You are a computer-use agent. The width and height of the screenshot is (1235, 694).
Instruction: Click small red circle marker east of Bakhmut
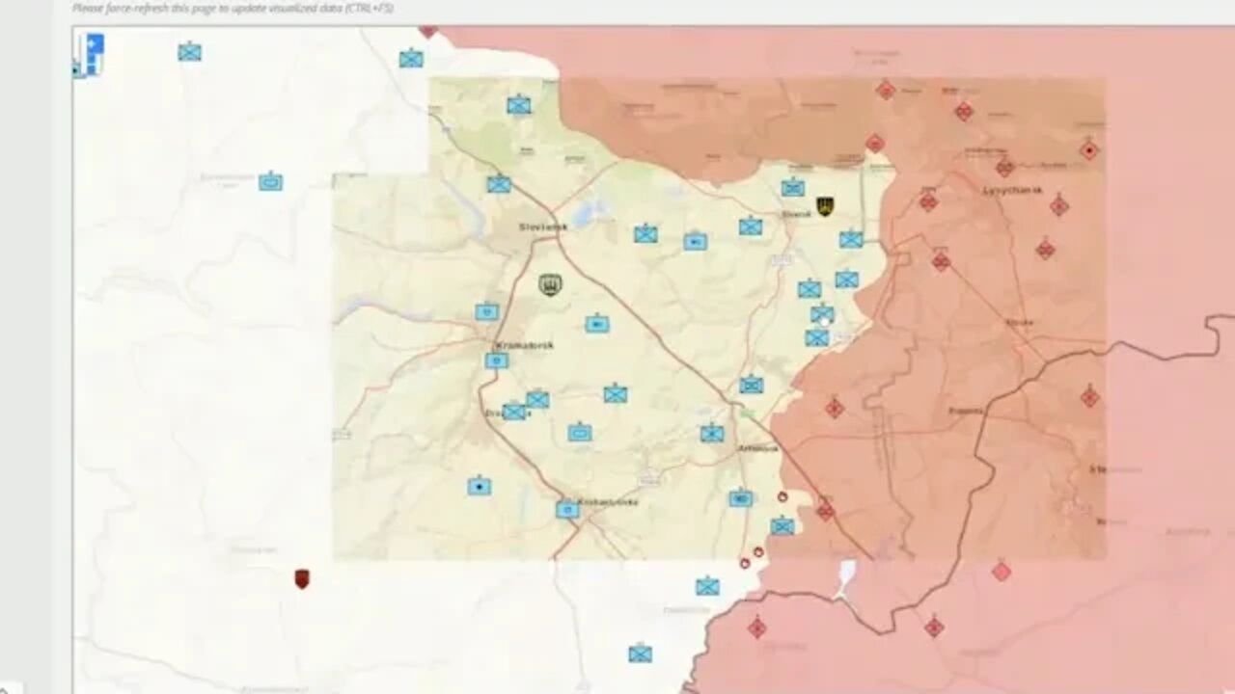pyautogui.click(x=782, y=497)
